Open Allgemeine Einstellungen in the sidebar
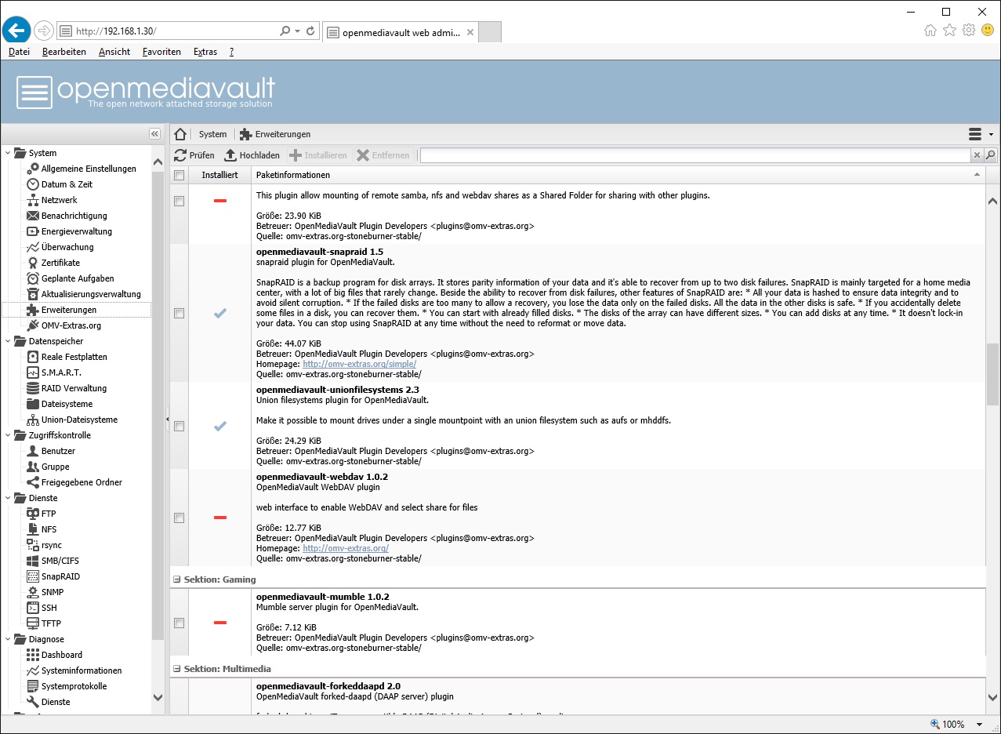This screenshot has width=1001, height=734. click(89, 169)
